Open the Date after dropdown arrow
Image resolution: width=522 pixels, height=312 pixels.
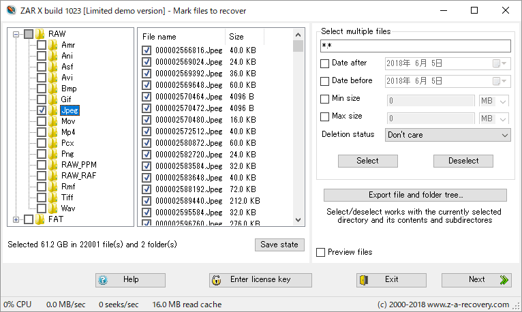click(x=504, y=63)
